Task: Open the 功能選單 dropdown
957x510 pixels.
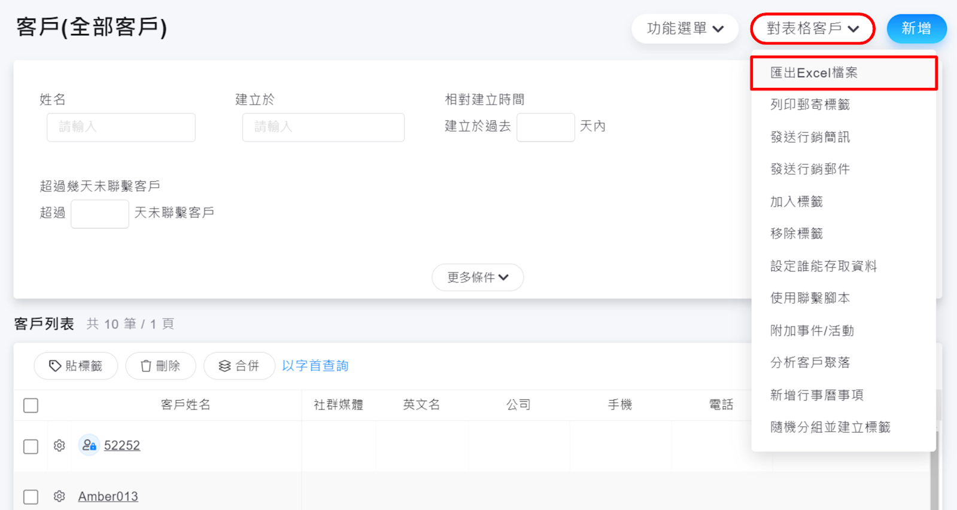Action: 685,29
